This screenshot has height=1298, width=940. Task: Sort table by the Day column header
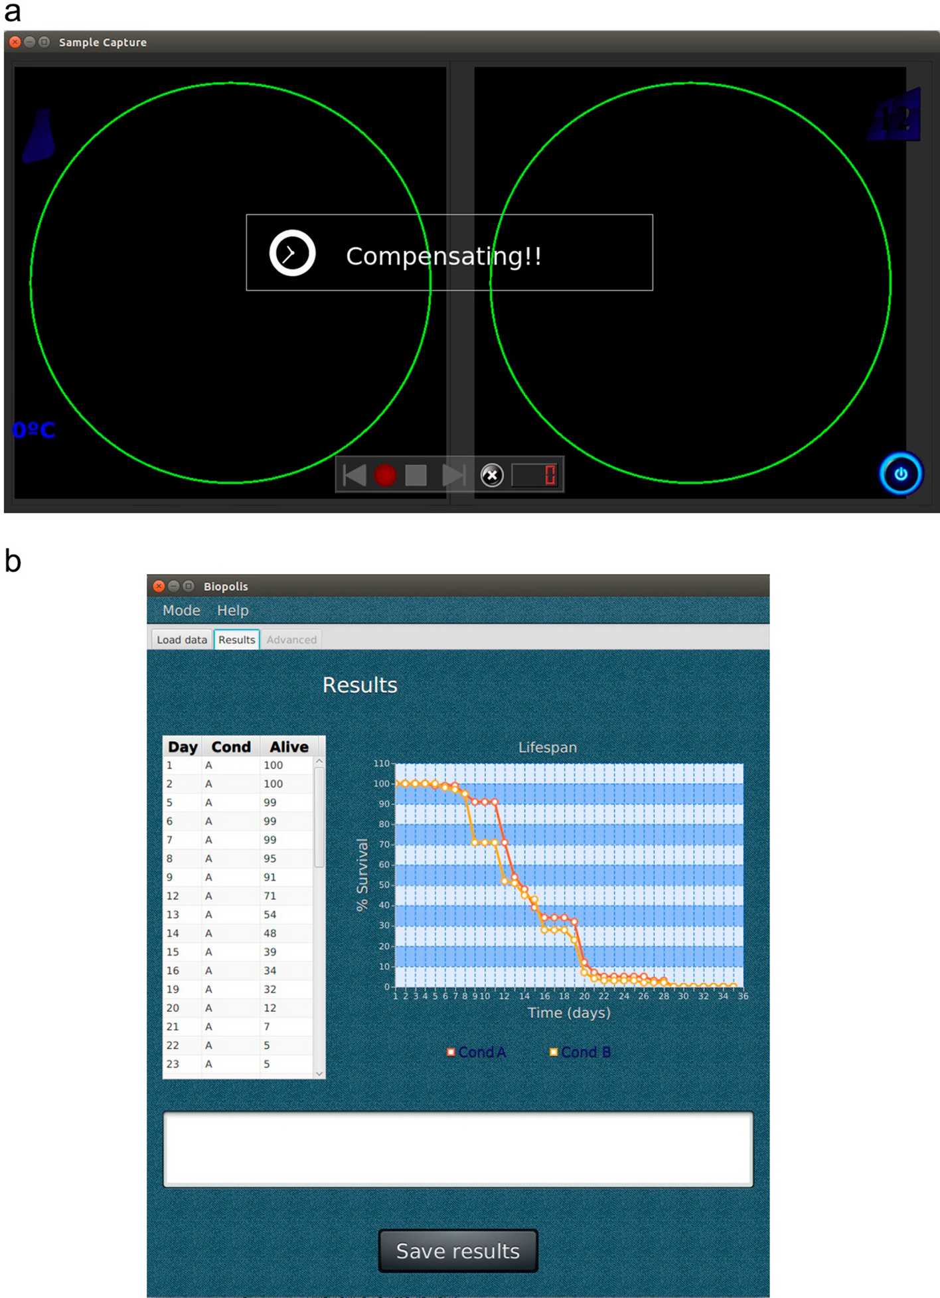coord(183,747)
